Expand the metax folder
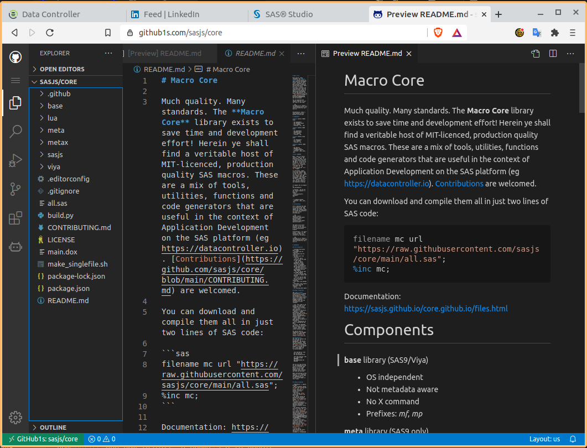This screenshot has width=587, height=448. [76, 143]
